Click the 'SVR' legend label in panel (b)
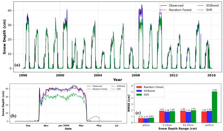This screenshot has width=223, height=131. tap(119, 89)
